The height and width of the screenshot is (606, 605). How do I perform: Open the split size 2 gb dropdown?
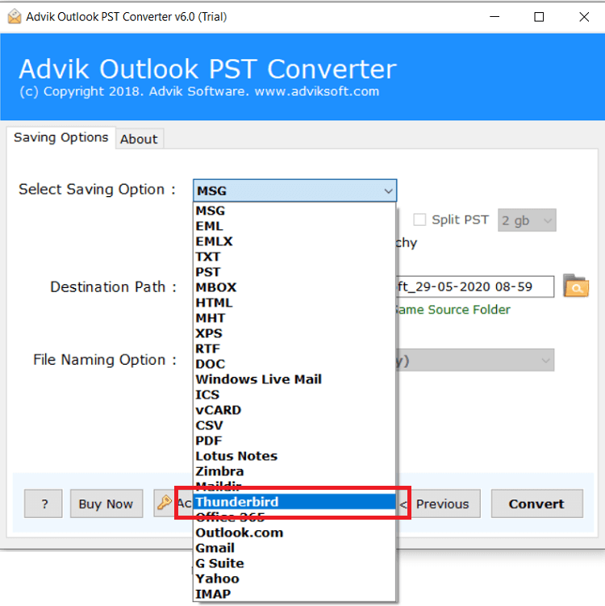[x=527, y=220]
